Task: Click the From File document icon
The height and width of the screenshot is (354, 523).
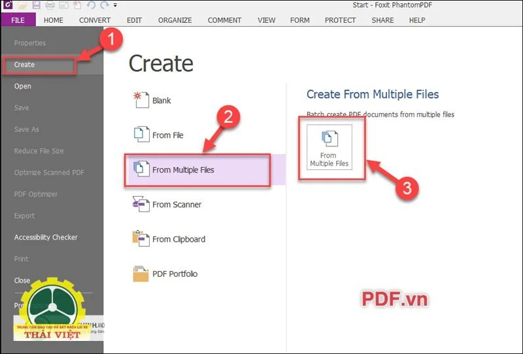Action: 141,135
